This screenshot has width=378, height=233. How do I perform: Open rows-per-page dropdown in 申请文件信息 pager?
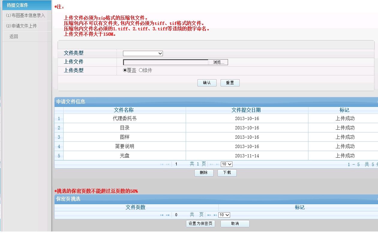pyautogui.click(x=226, y=164)
